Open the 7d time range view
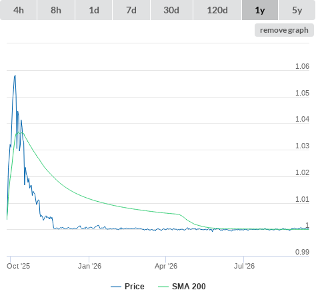Screen dimensions: 316x304 coord(131,10)
